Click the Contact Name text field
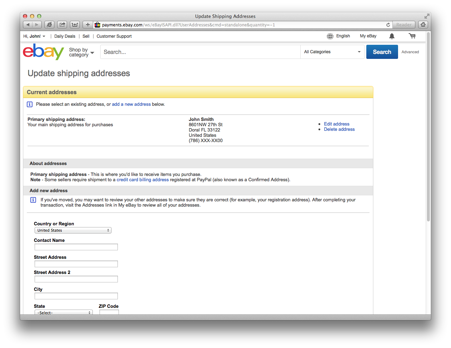Viewport: 451px width, 348px height. pyautogui.click(x=76, y=247)
